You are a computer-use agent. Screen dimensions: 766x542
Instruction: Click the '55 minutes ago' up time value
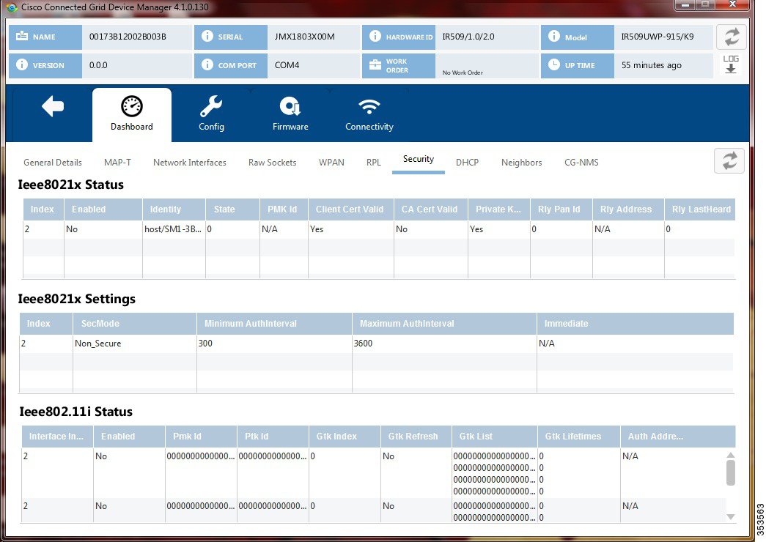651,65
